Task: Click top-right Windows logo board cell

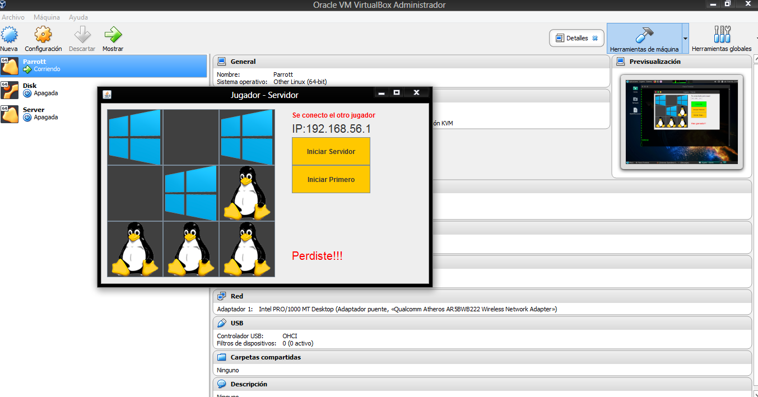Action: click(247, 137)
